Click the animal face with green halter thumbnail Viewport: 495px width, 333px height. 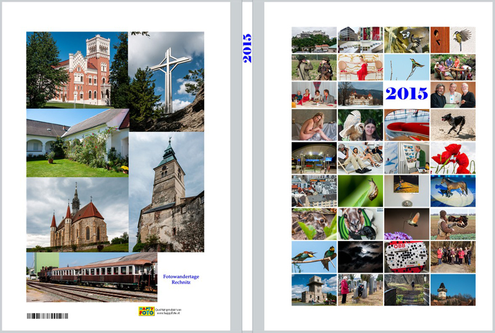pos(360,224)
